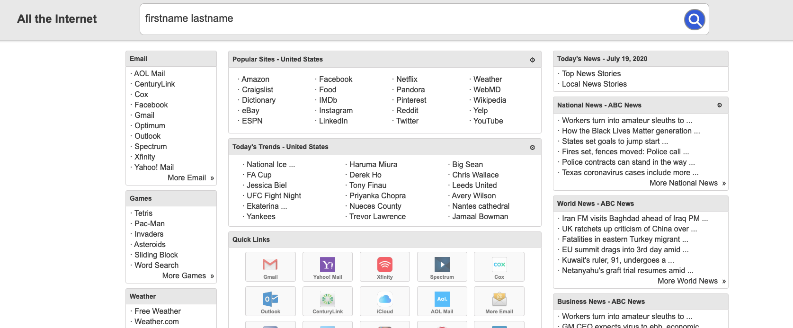The height and width of the screenshot is (328, 793).
Task: Open Yelp link in Popular Sites
Action: click(x=481, y=111)
